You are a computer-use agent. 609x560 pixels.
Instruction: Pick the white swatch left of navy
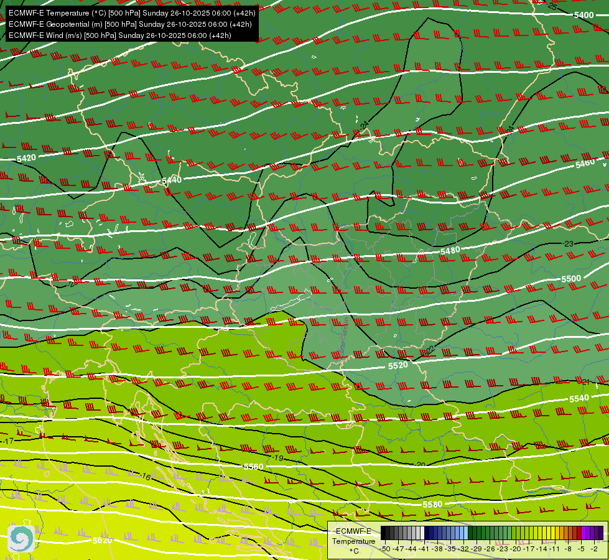click(x=422, y=533)
